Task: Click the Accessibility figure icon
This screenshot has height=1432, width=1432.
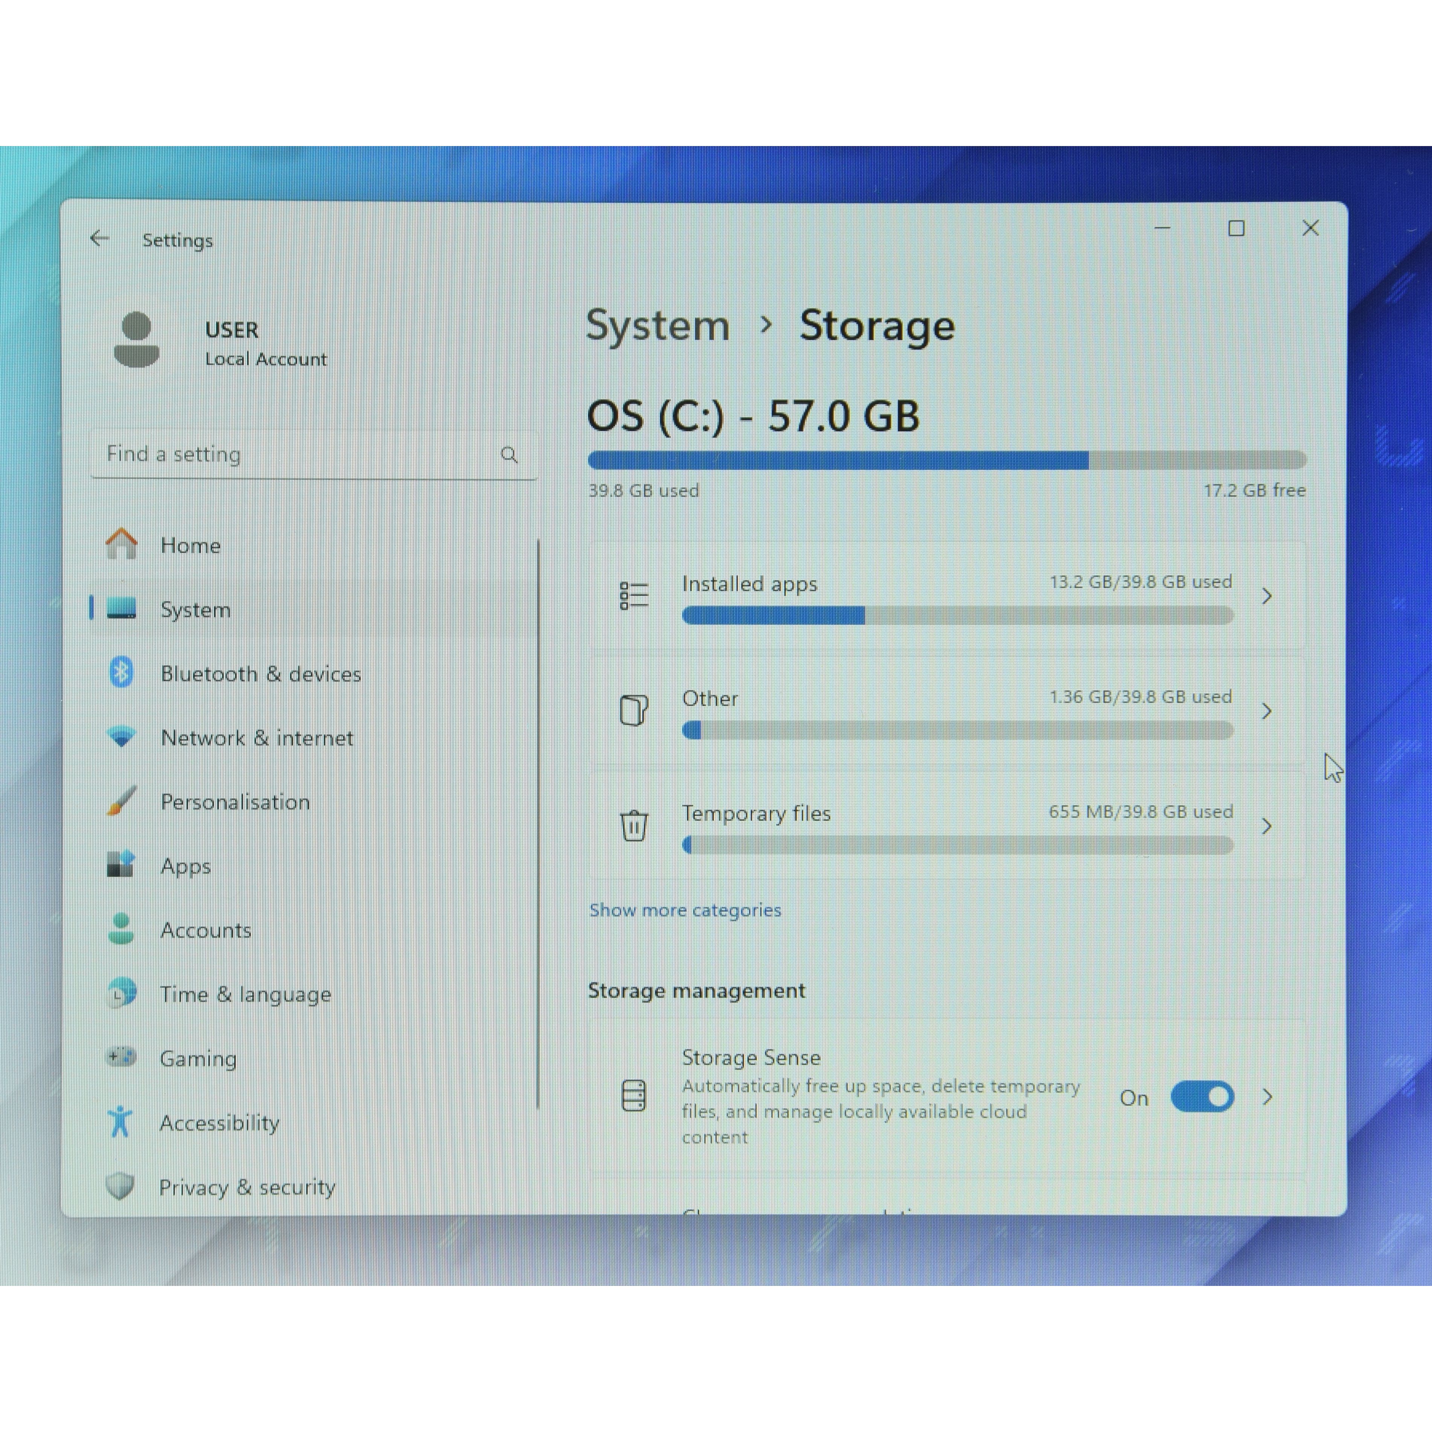Action: 120,1121
